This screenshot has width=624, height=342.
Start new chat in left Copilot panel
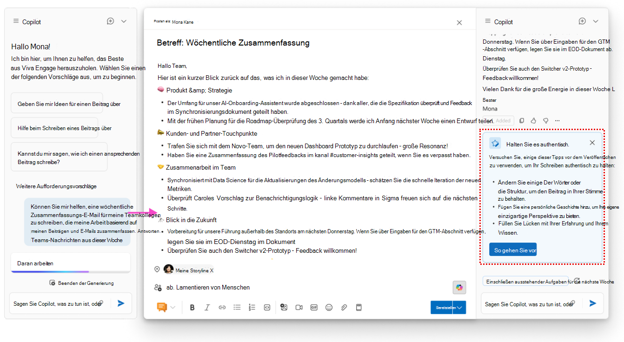[x=110, y=21]
